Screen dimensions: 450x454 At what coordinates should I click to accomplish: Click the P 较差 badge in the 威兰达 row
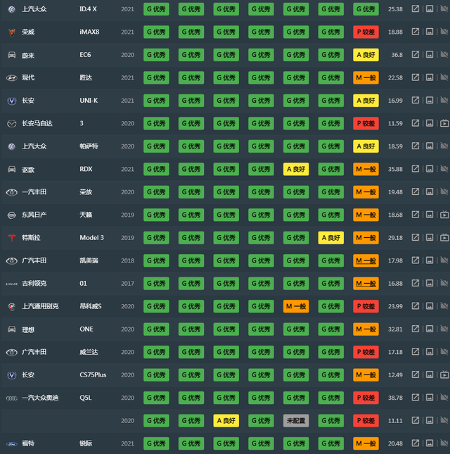pyautogui.click(x=366, y=352)
